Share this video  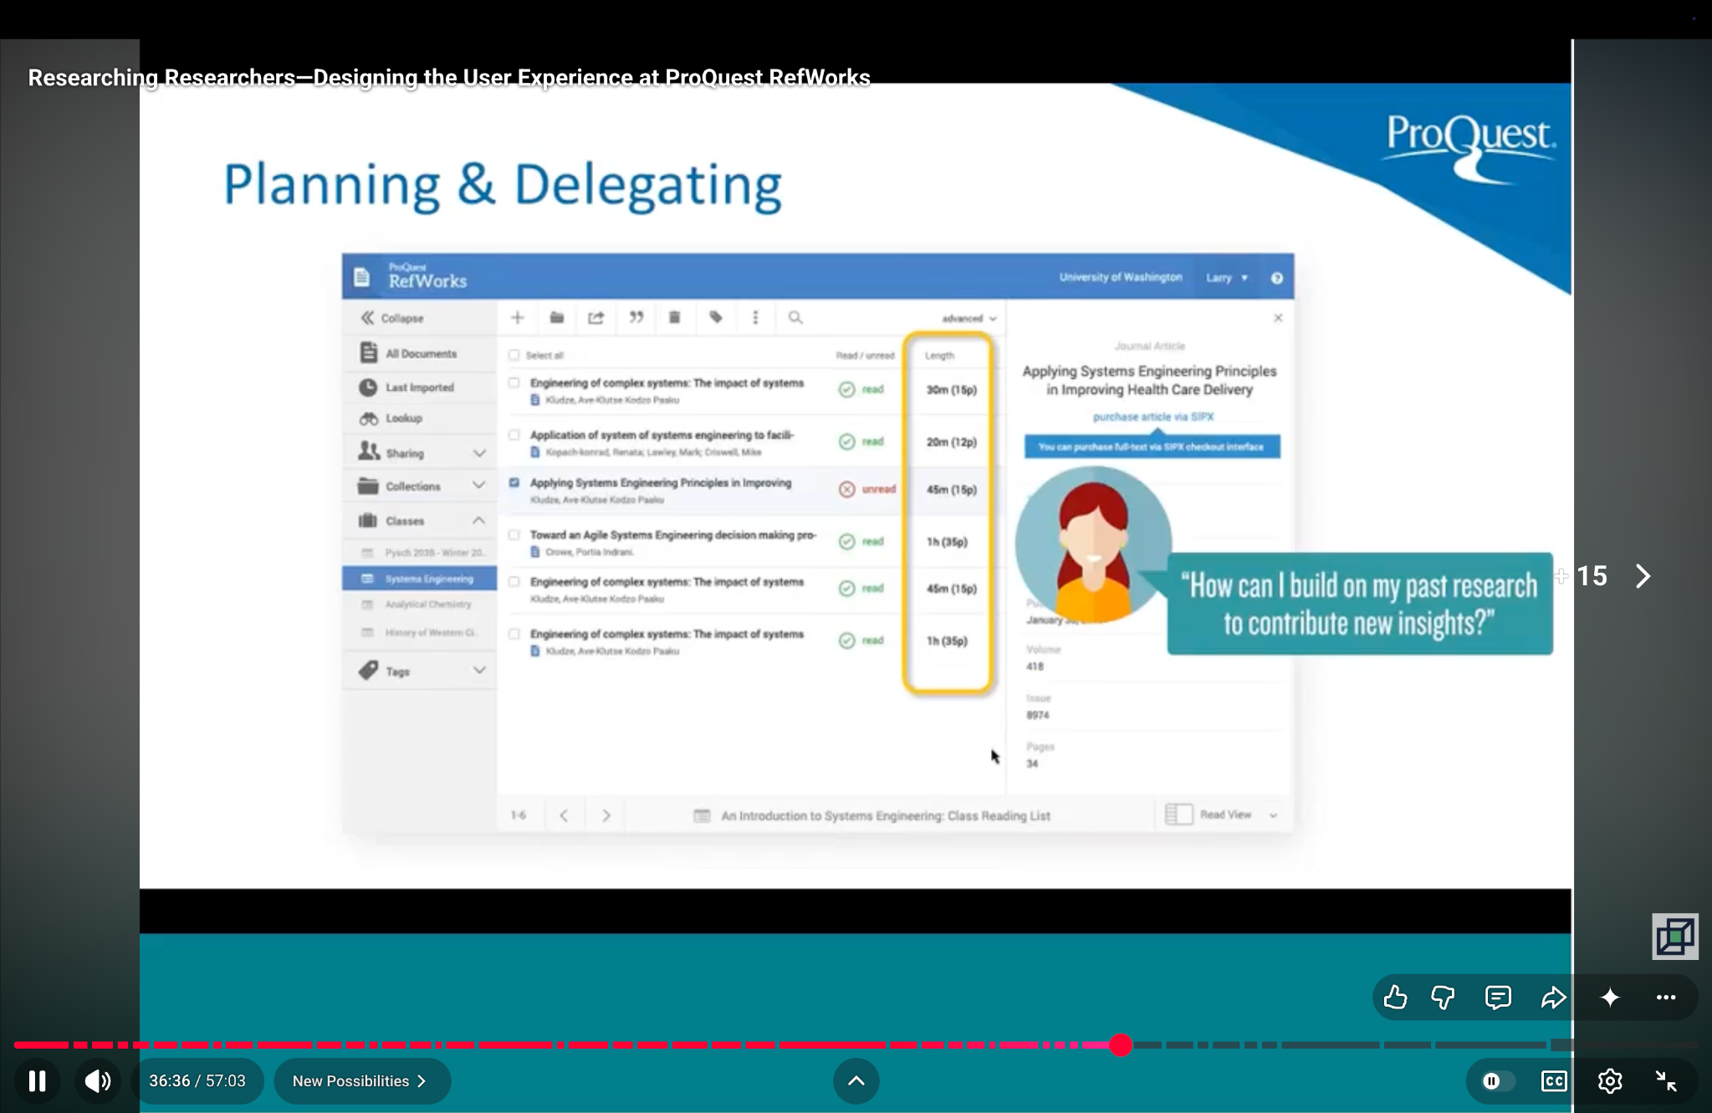click(x=1553, y=997)
